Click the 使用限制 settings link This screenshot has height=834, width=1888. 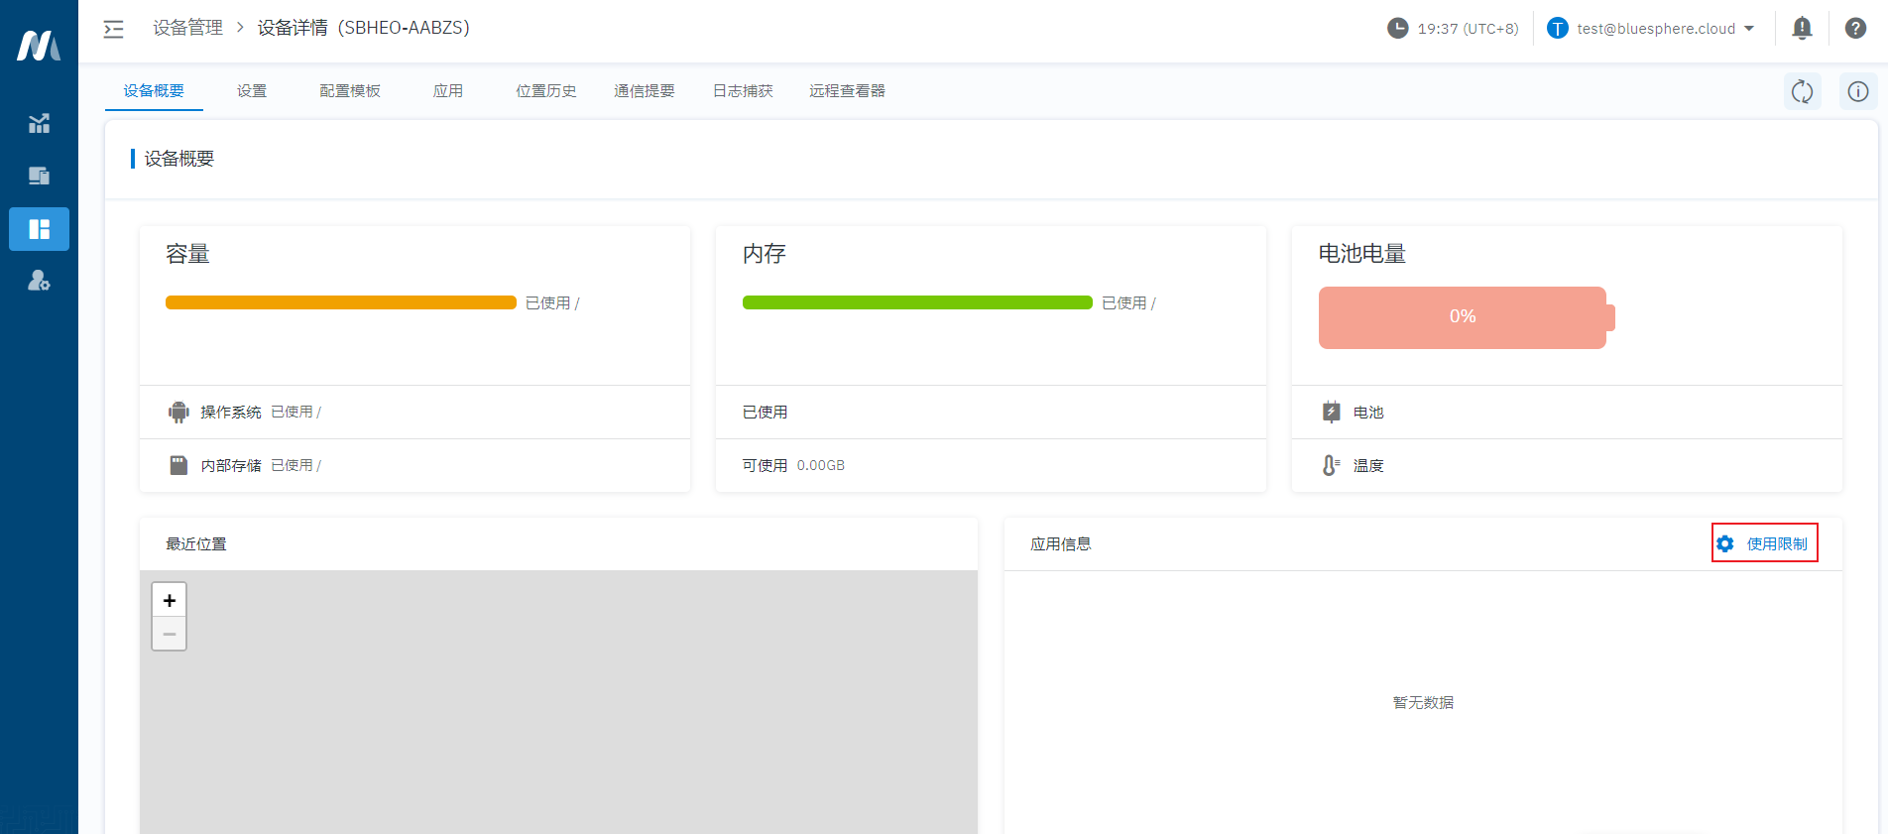pyautogui.click(x=1765, y=543)
